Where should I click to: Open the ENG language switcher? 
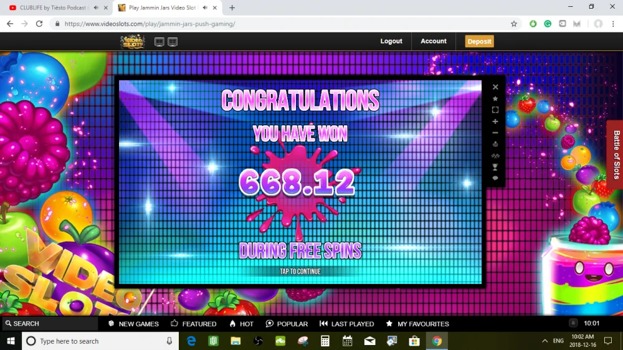tap(558, 341)
